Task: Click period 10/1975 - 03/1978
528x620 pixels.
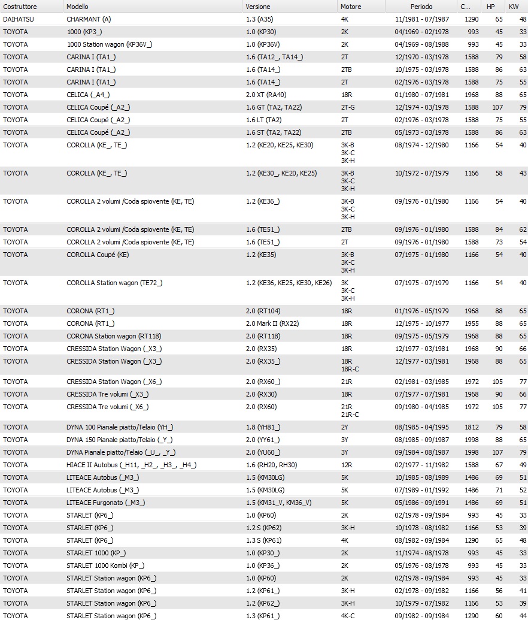Action: pos(421,69)
